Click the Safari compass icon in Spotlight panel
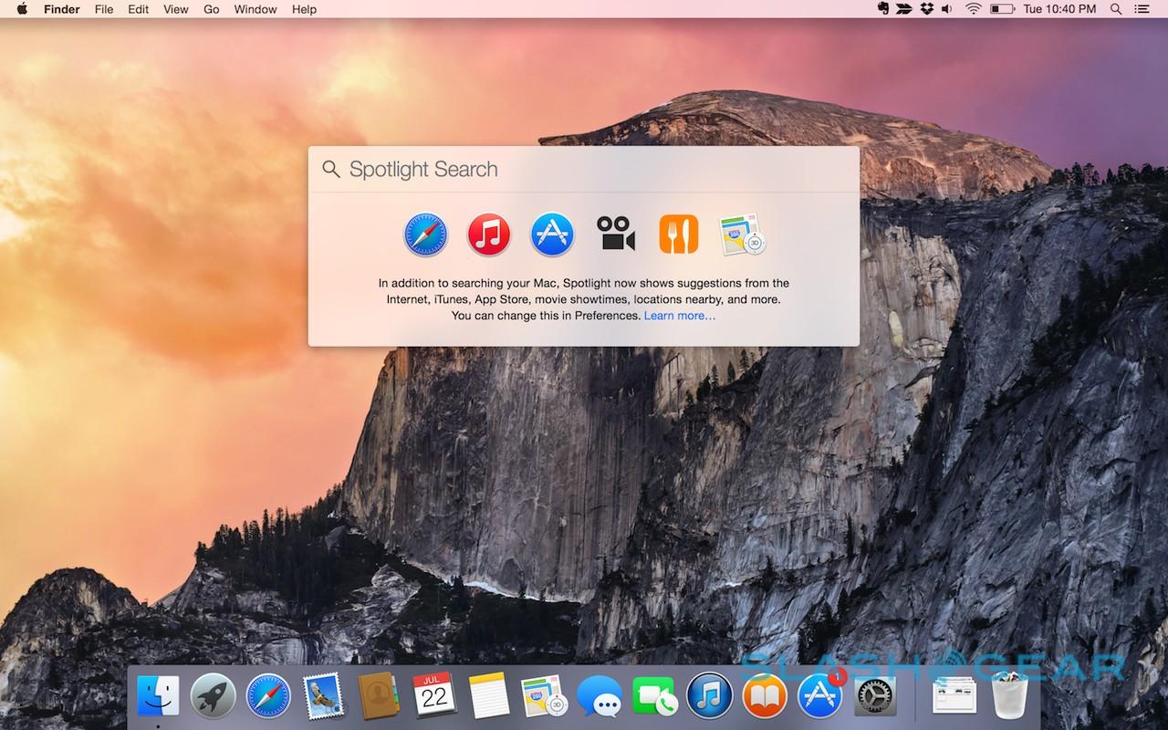1168x730 pixels. point(426,235)
